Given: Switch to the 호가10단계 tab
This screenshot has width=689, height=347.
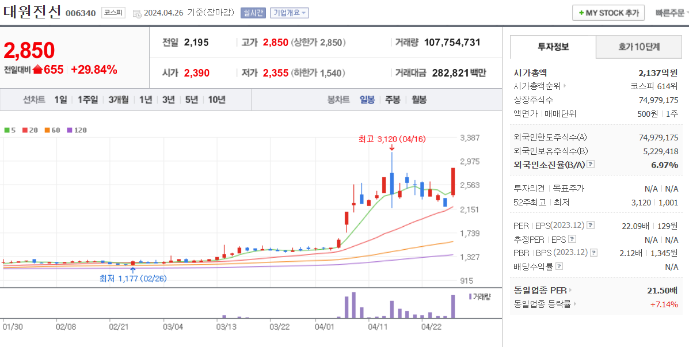Looking at the screenshot, I should pyautogui.click(x=639, y=47).
